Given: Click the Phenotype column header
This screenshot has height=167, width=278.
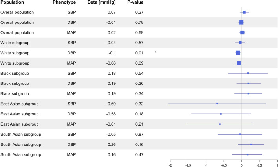Looking at the screenshot, I should 64,2.
